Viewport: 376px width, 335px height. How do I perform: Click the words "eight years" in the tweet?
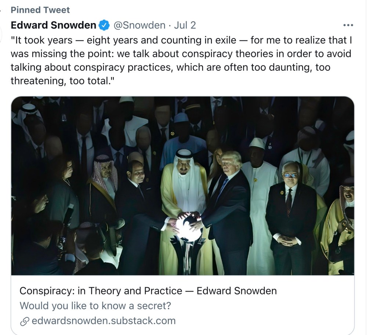tap(114, 40)
